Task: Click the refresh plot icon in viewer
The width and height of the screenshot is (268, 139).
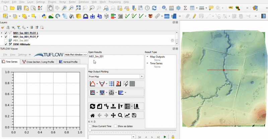Action: pyautogui.click(x=92, y=106)
